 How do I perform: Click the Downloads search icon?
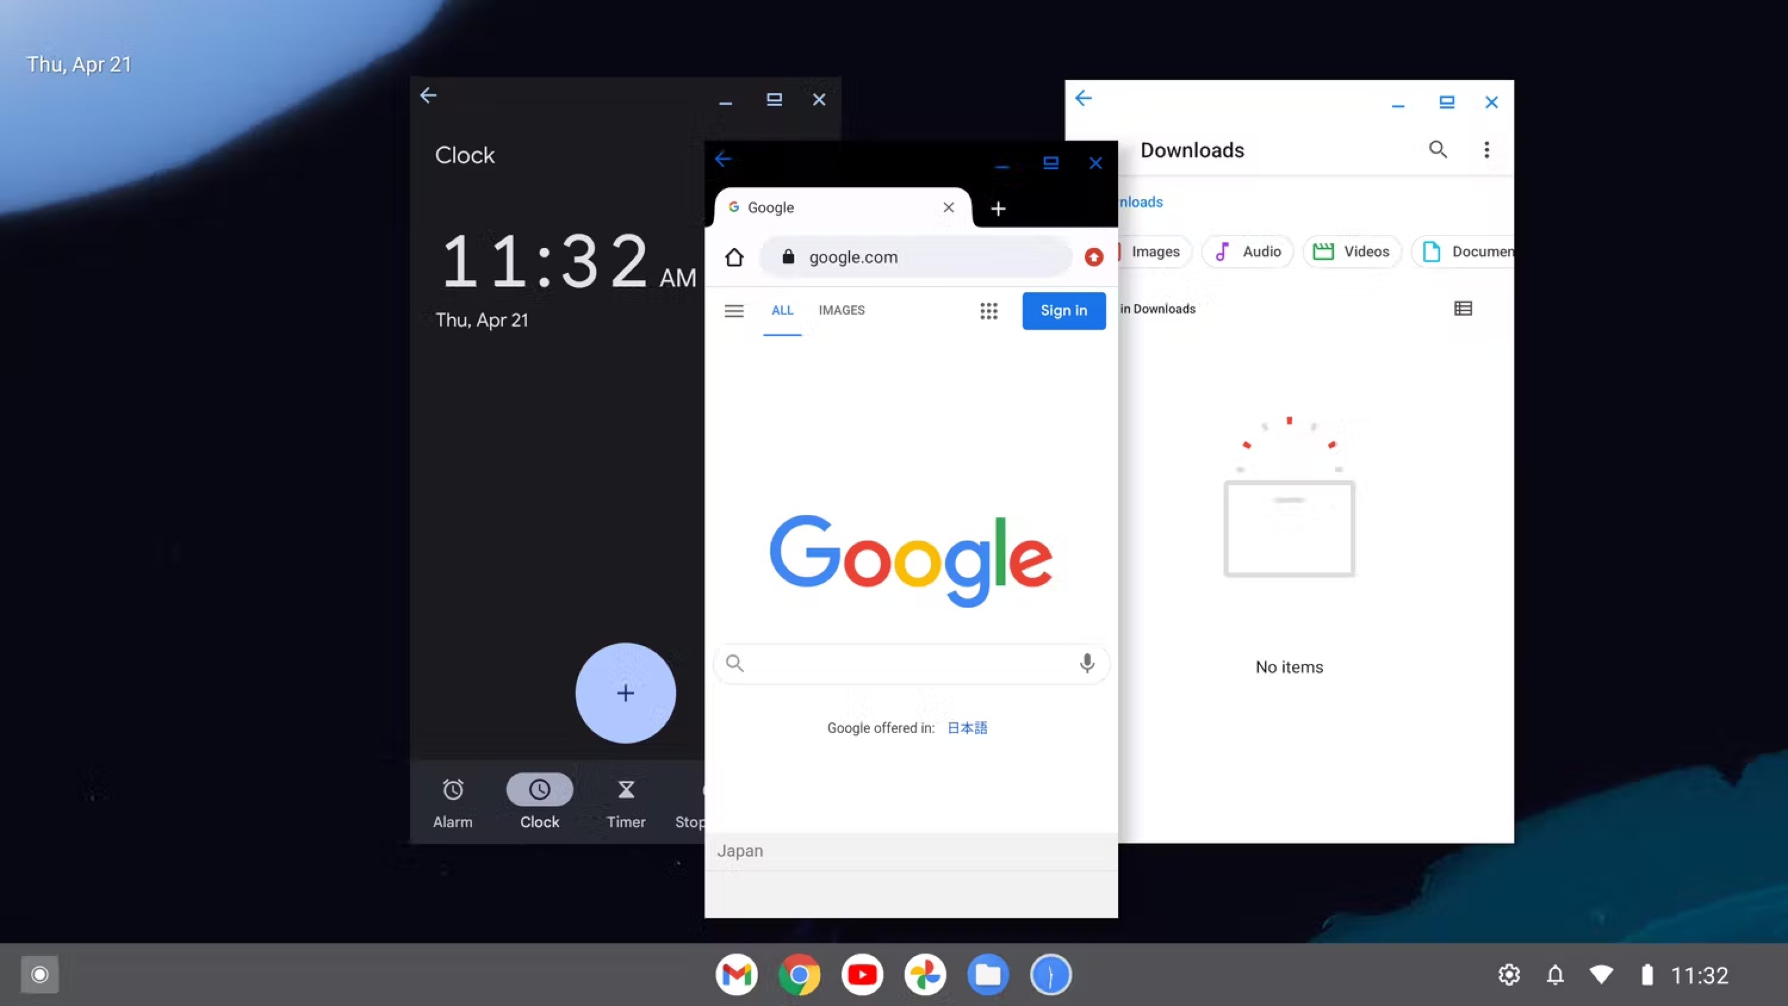pos(1437,148)
